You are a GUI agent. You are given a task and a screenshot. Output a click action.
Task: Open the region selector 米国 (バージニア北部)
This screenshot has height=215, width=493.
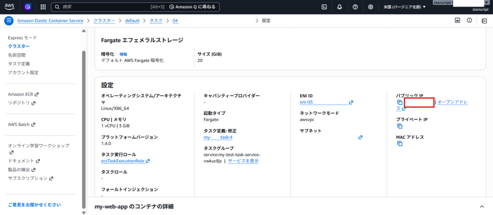pyautogui.click(x=404, y=7)
